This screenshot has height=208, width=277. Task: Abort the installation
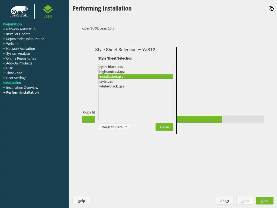pos(225,201)
